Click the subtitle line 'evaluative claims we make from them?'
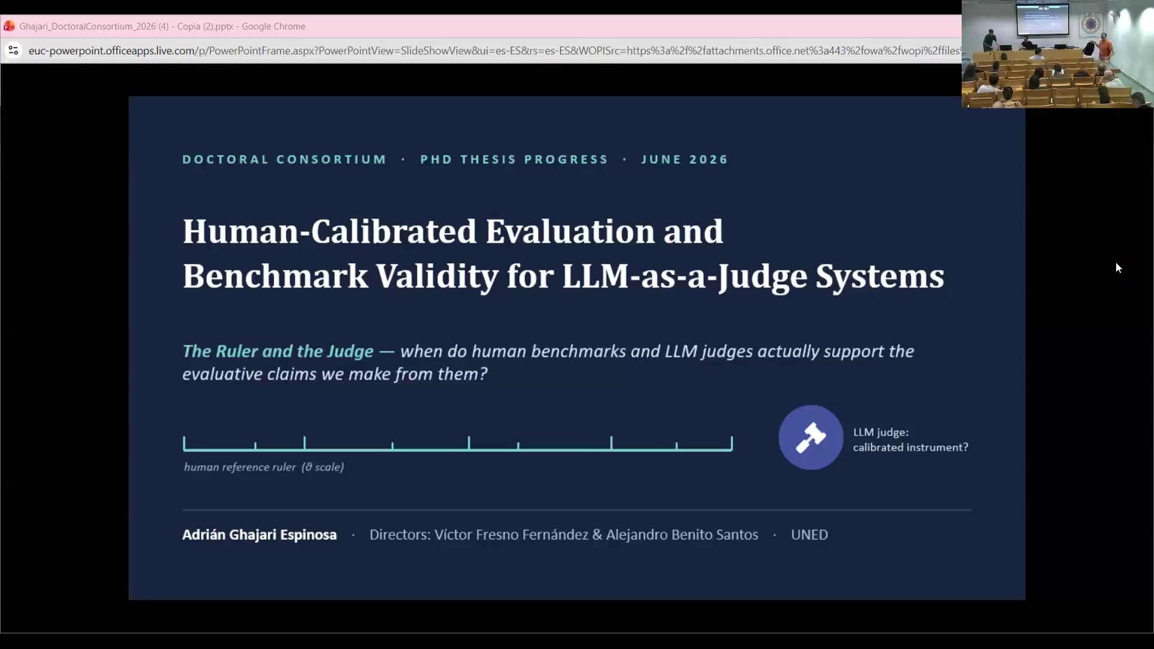 point(335,374)
